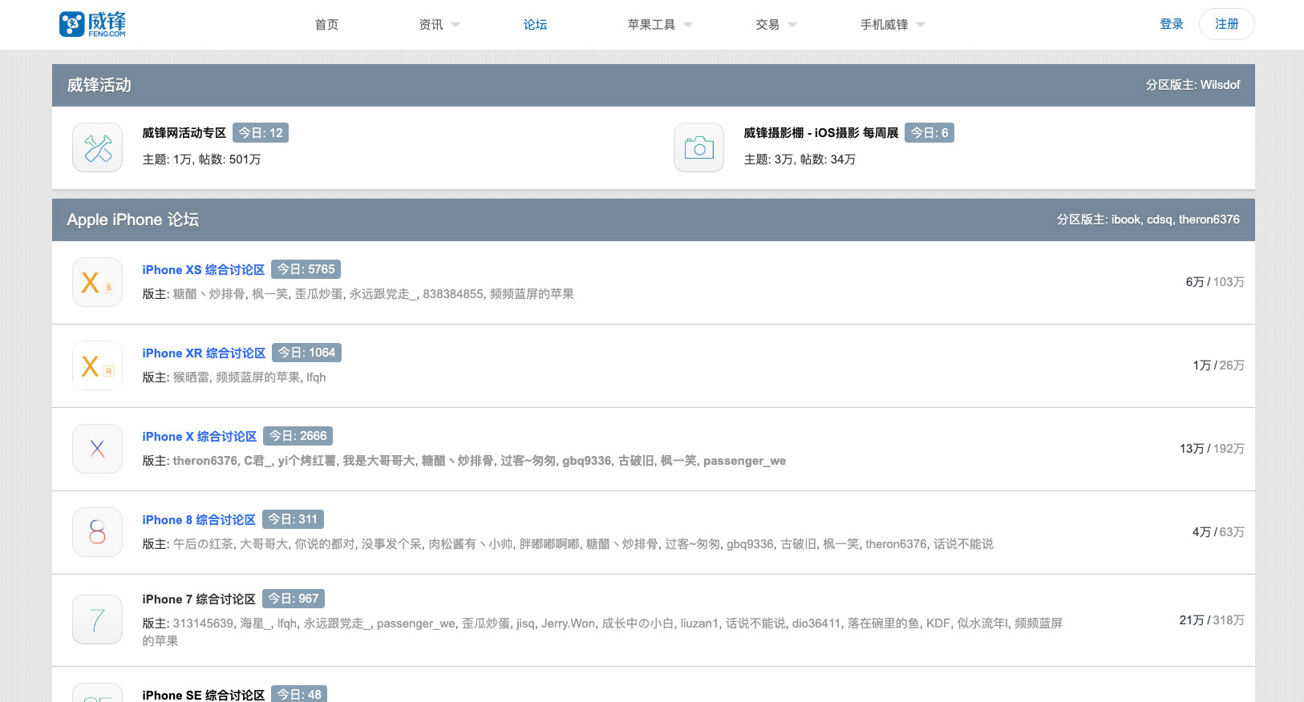Open section moderator Wilsdof's profile
1304x702 pixels.
point(1220,85)
